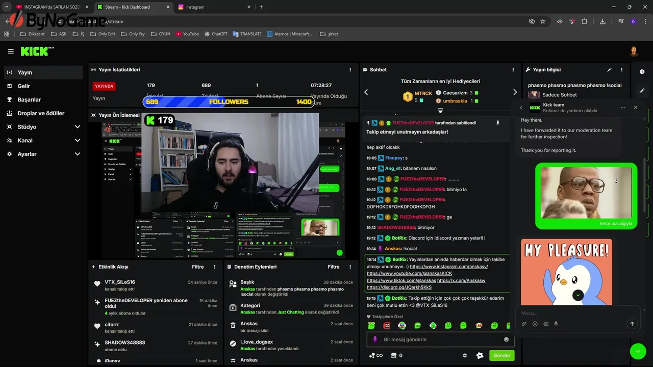
Task: Expand the Stüdyo sidebar section
Action: pos(78,127)
